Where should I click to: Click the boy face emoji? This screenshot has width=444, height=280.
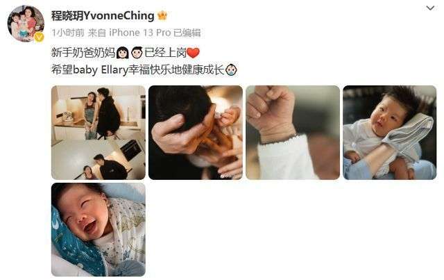pyautogui.click(x=137, y=53)
